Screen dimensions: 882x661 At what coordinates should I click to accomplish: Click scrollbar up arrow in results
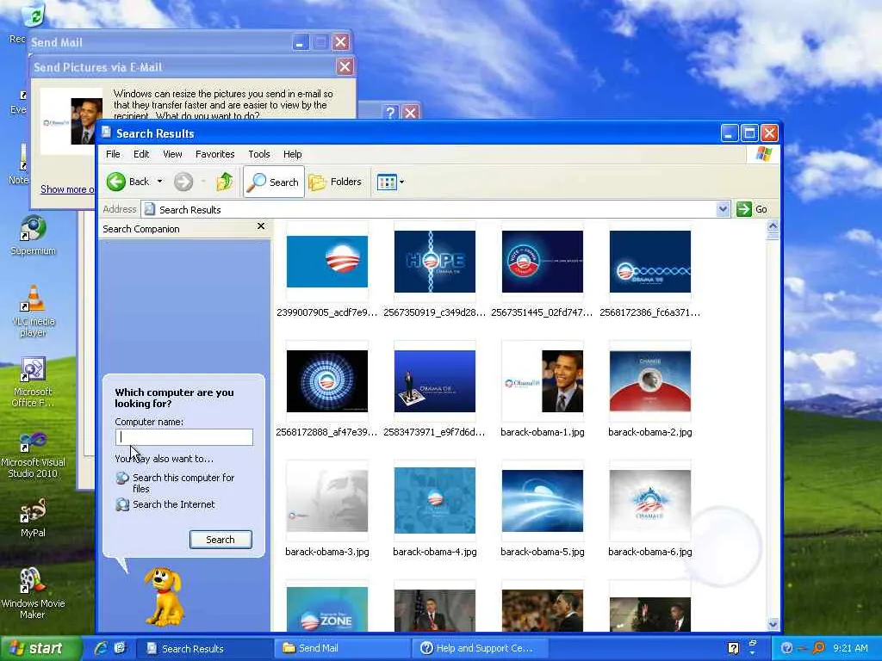[x=773, y=226]
